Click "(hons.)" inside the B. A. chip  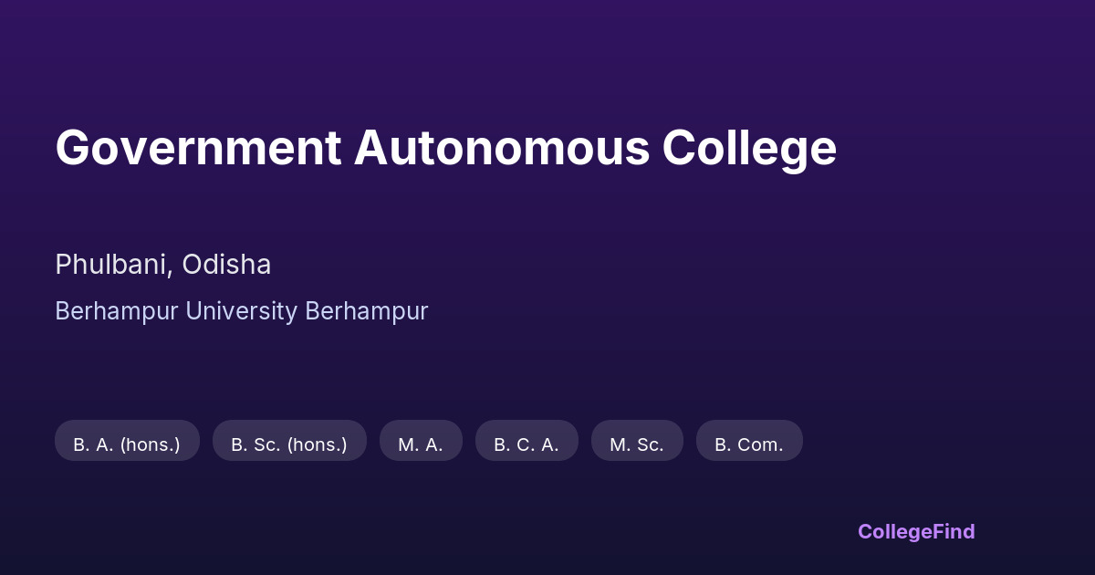pyautogui.click(x=150, y=444)
